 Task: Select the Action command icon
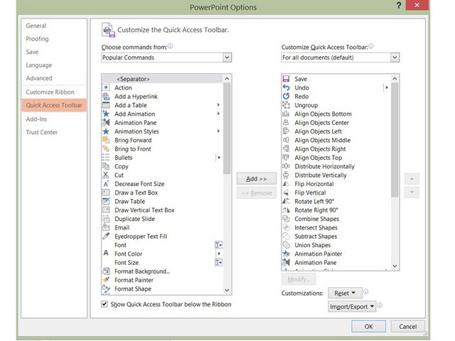coord(106,87)
